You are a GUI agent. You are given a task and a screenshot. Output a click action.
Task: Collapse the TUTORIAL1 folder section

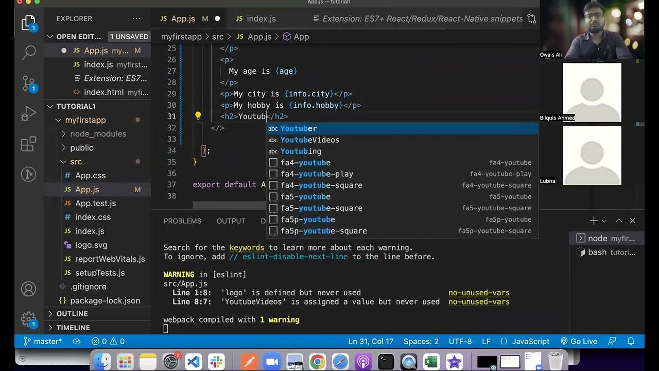[50, 106]
